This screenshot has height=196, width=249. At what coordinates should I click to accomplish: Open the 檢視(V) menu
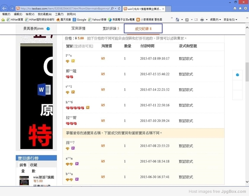[x=30, y=14]
